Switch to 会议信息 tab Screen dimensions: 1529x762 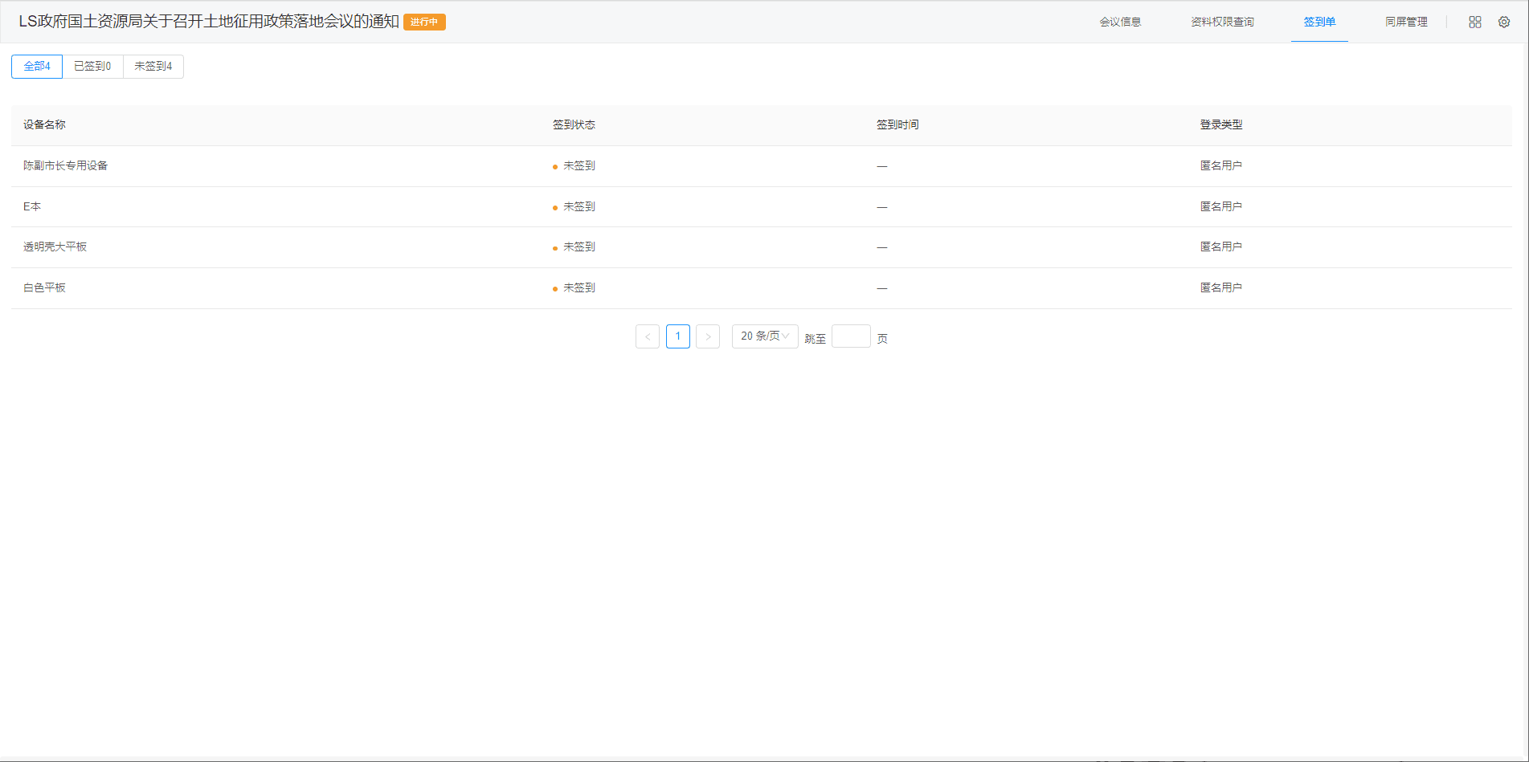(1120, 22)
